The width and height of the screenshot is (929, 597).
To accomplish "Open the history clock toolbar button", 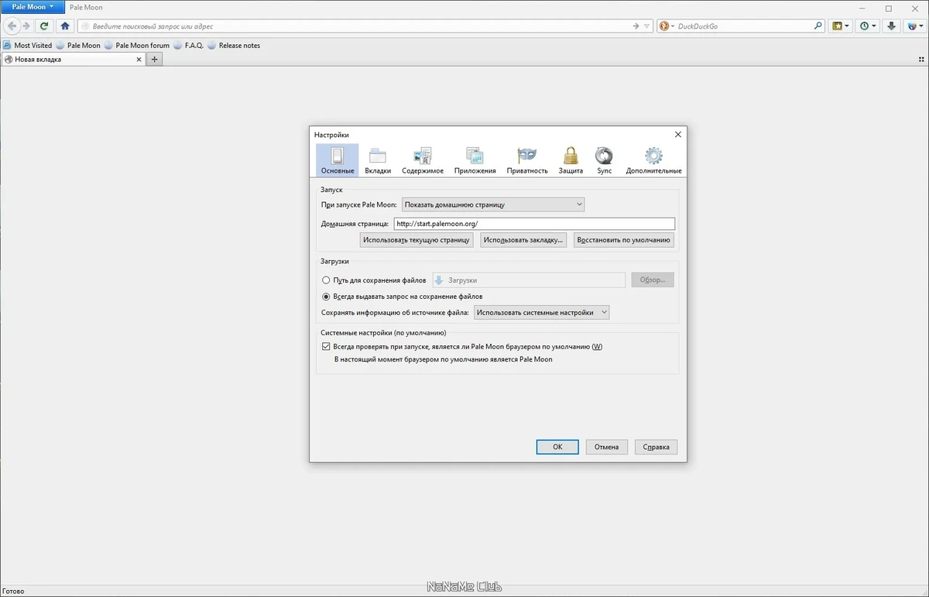I will [869, 26].
